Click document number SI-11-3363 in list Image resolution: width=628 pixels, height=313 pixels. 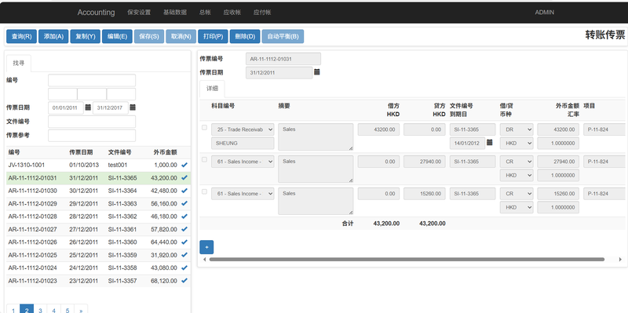pos(122,203)
